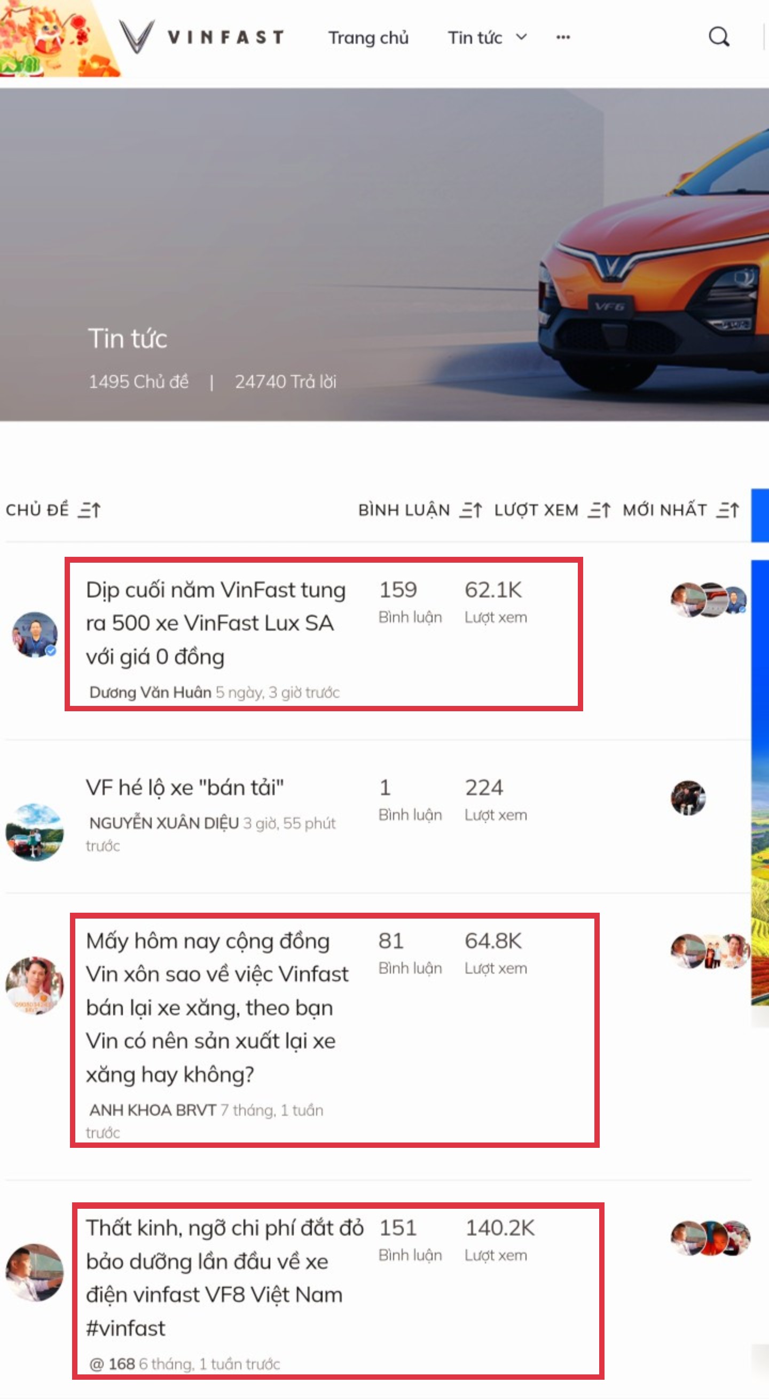Open topic about 500 VinFast Lux SA

pos(215,623)
